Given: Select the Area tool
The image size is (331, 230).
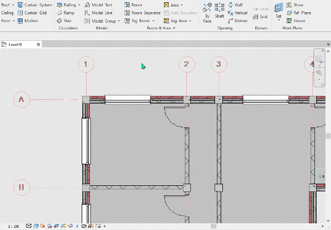Looking at the screenshot, I should pyautogui.click(x=172, y=5).
